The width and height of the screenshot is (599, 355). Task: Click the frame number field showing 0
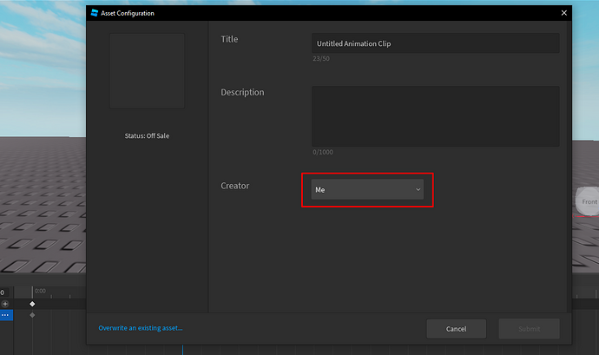click(3, 293)
